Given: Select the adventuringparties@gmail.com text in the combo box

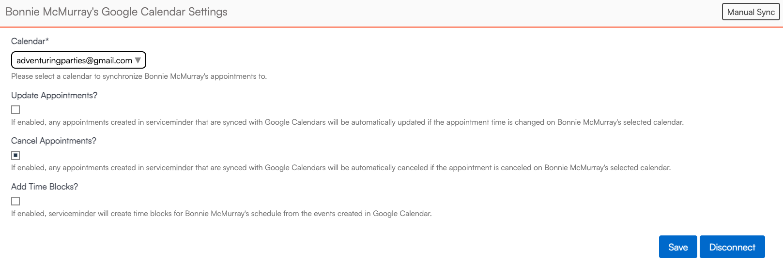Looking at the screenshot, I should pos(74,60).
